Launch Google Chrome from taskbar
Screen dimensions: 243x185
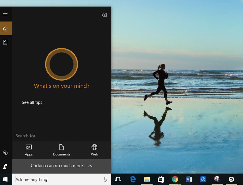point(175,179)
